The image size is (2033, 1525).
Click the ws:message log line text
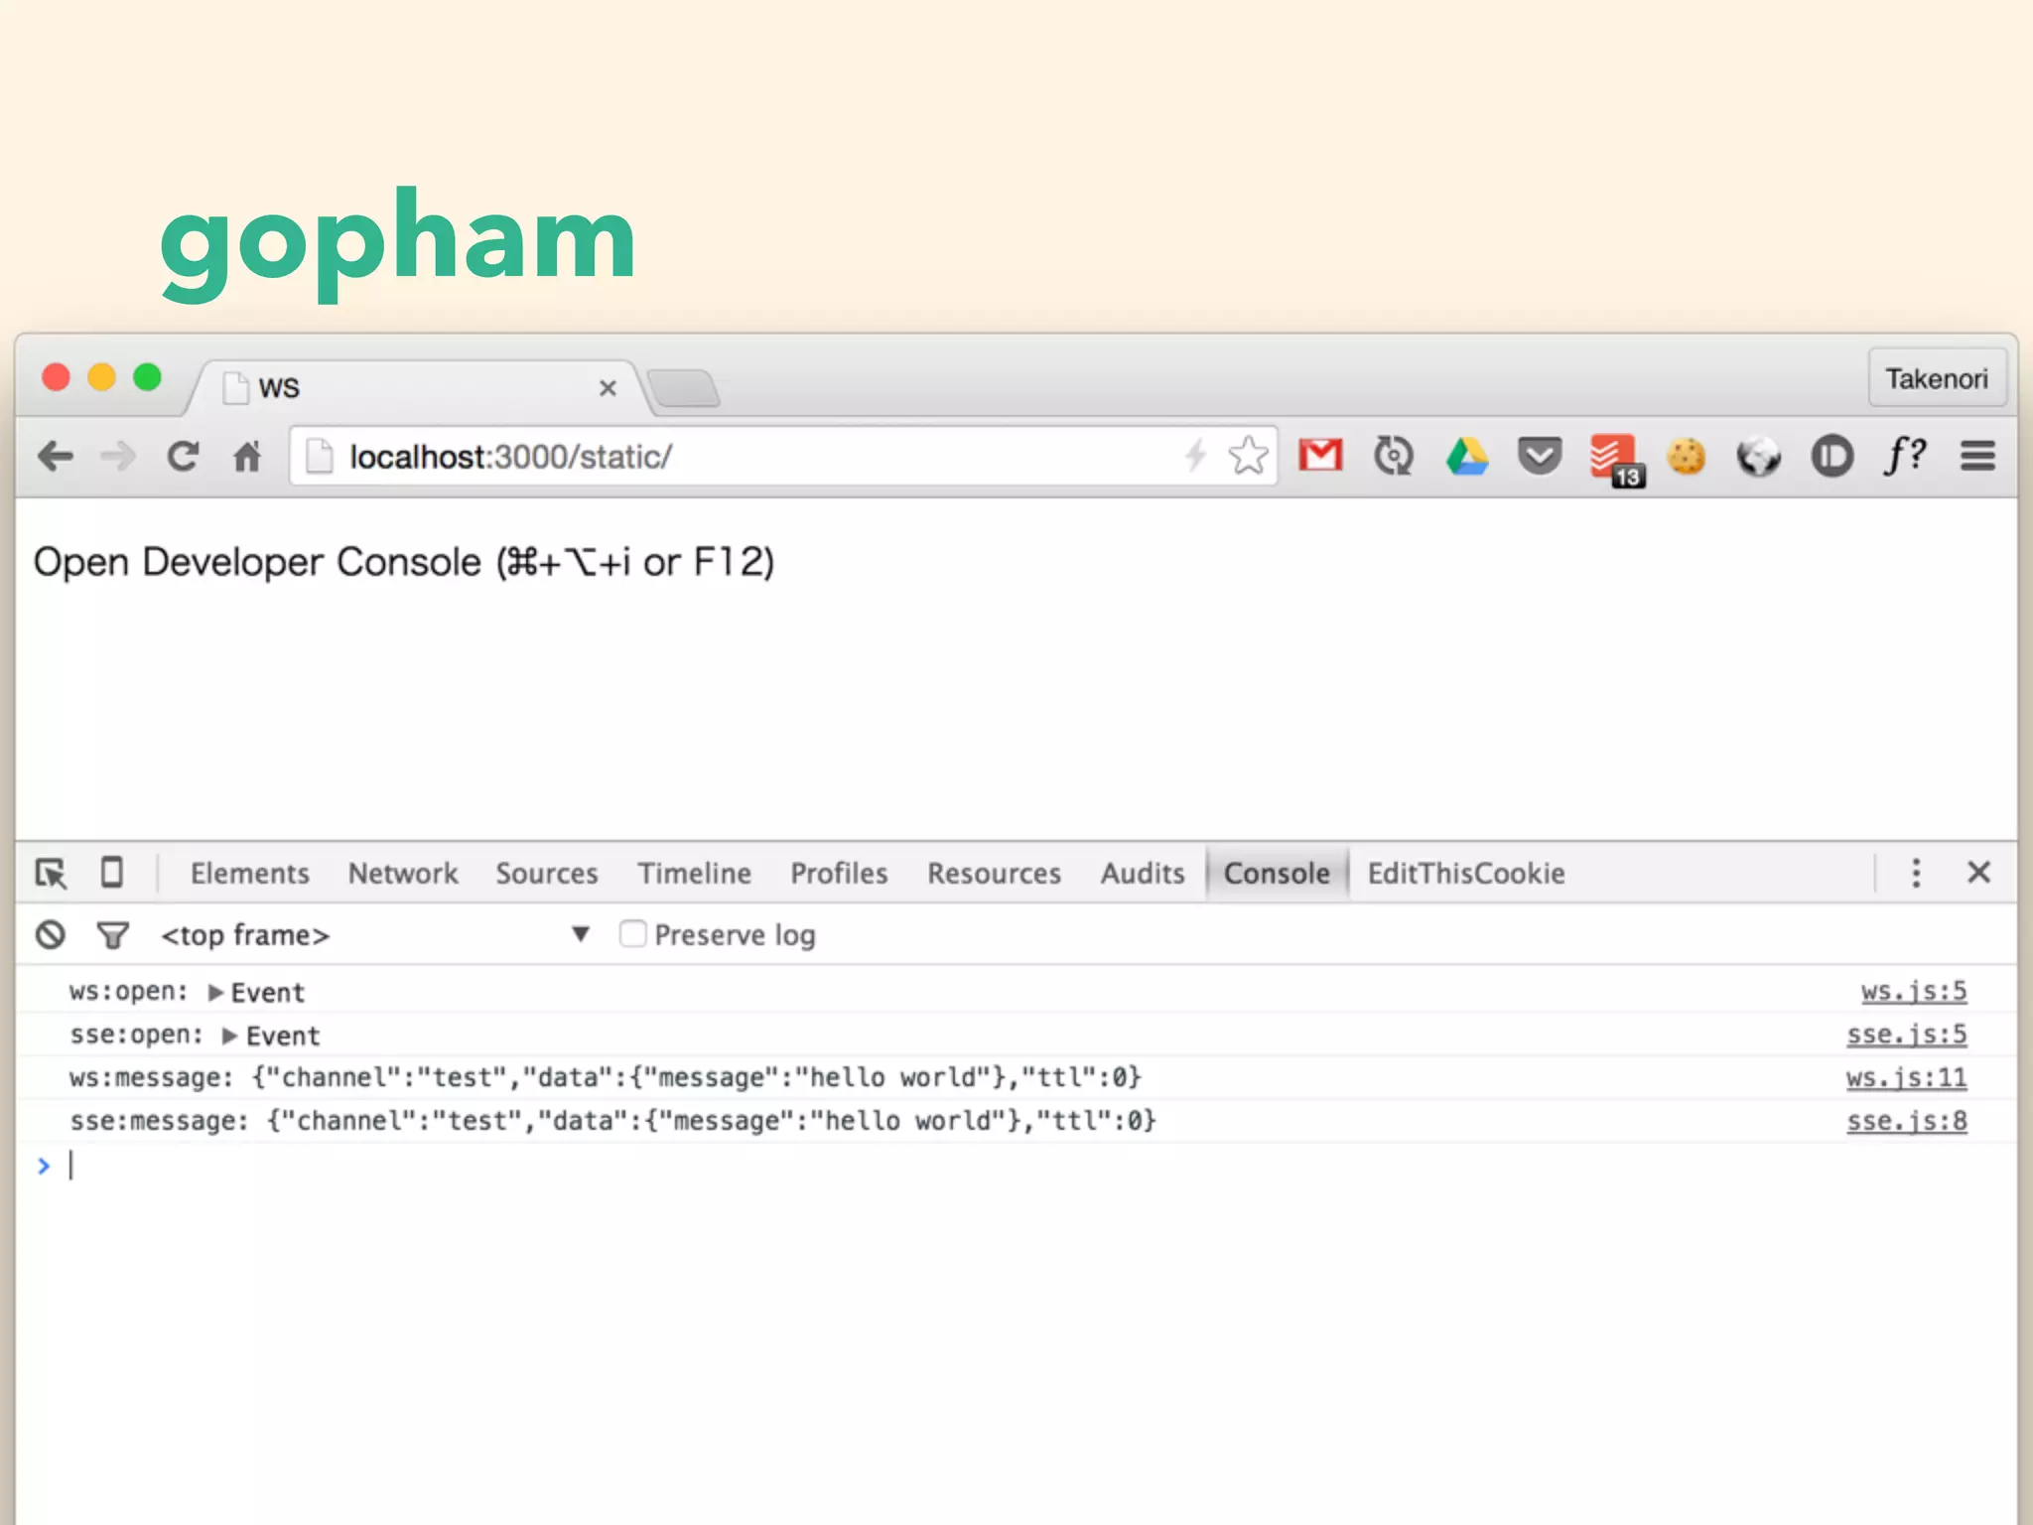click(x=606, y=1078)
